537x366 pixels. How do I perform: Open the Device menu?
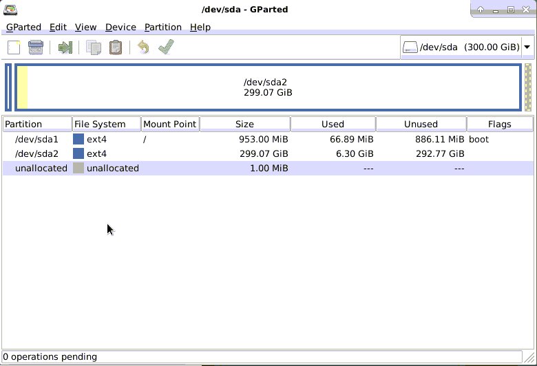click(120, 27)
